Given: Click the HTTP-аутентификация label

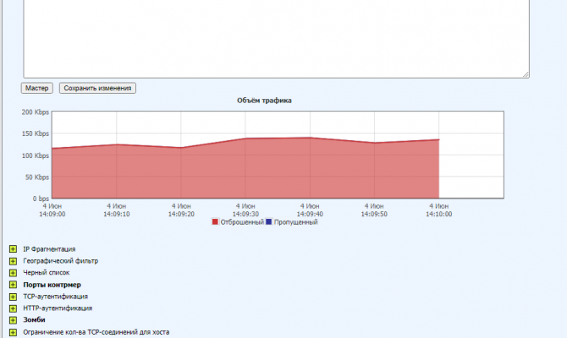Looking at the screenshot, I should click(x=58, y=308).
